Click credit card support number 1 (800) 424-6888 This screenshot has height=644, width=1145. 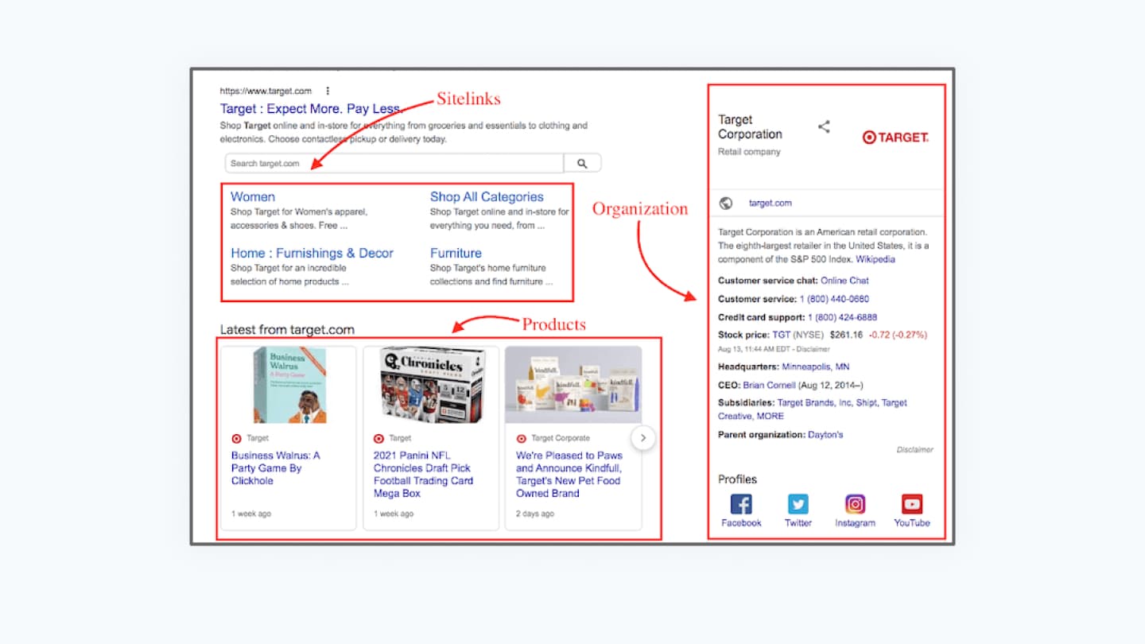pos(842,317)
